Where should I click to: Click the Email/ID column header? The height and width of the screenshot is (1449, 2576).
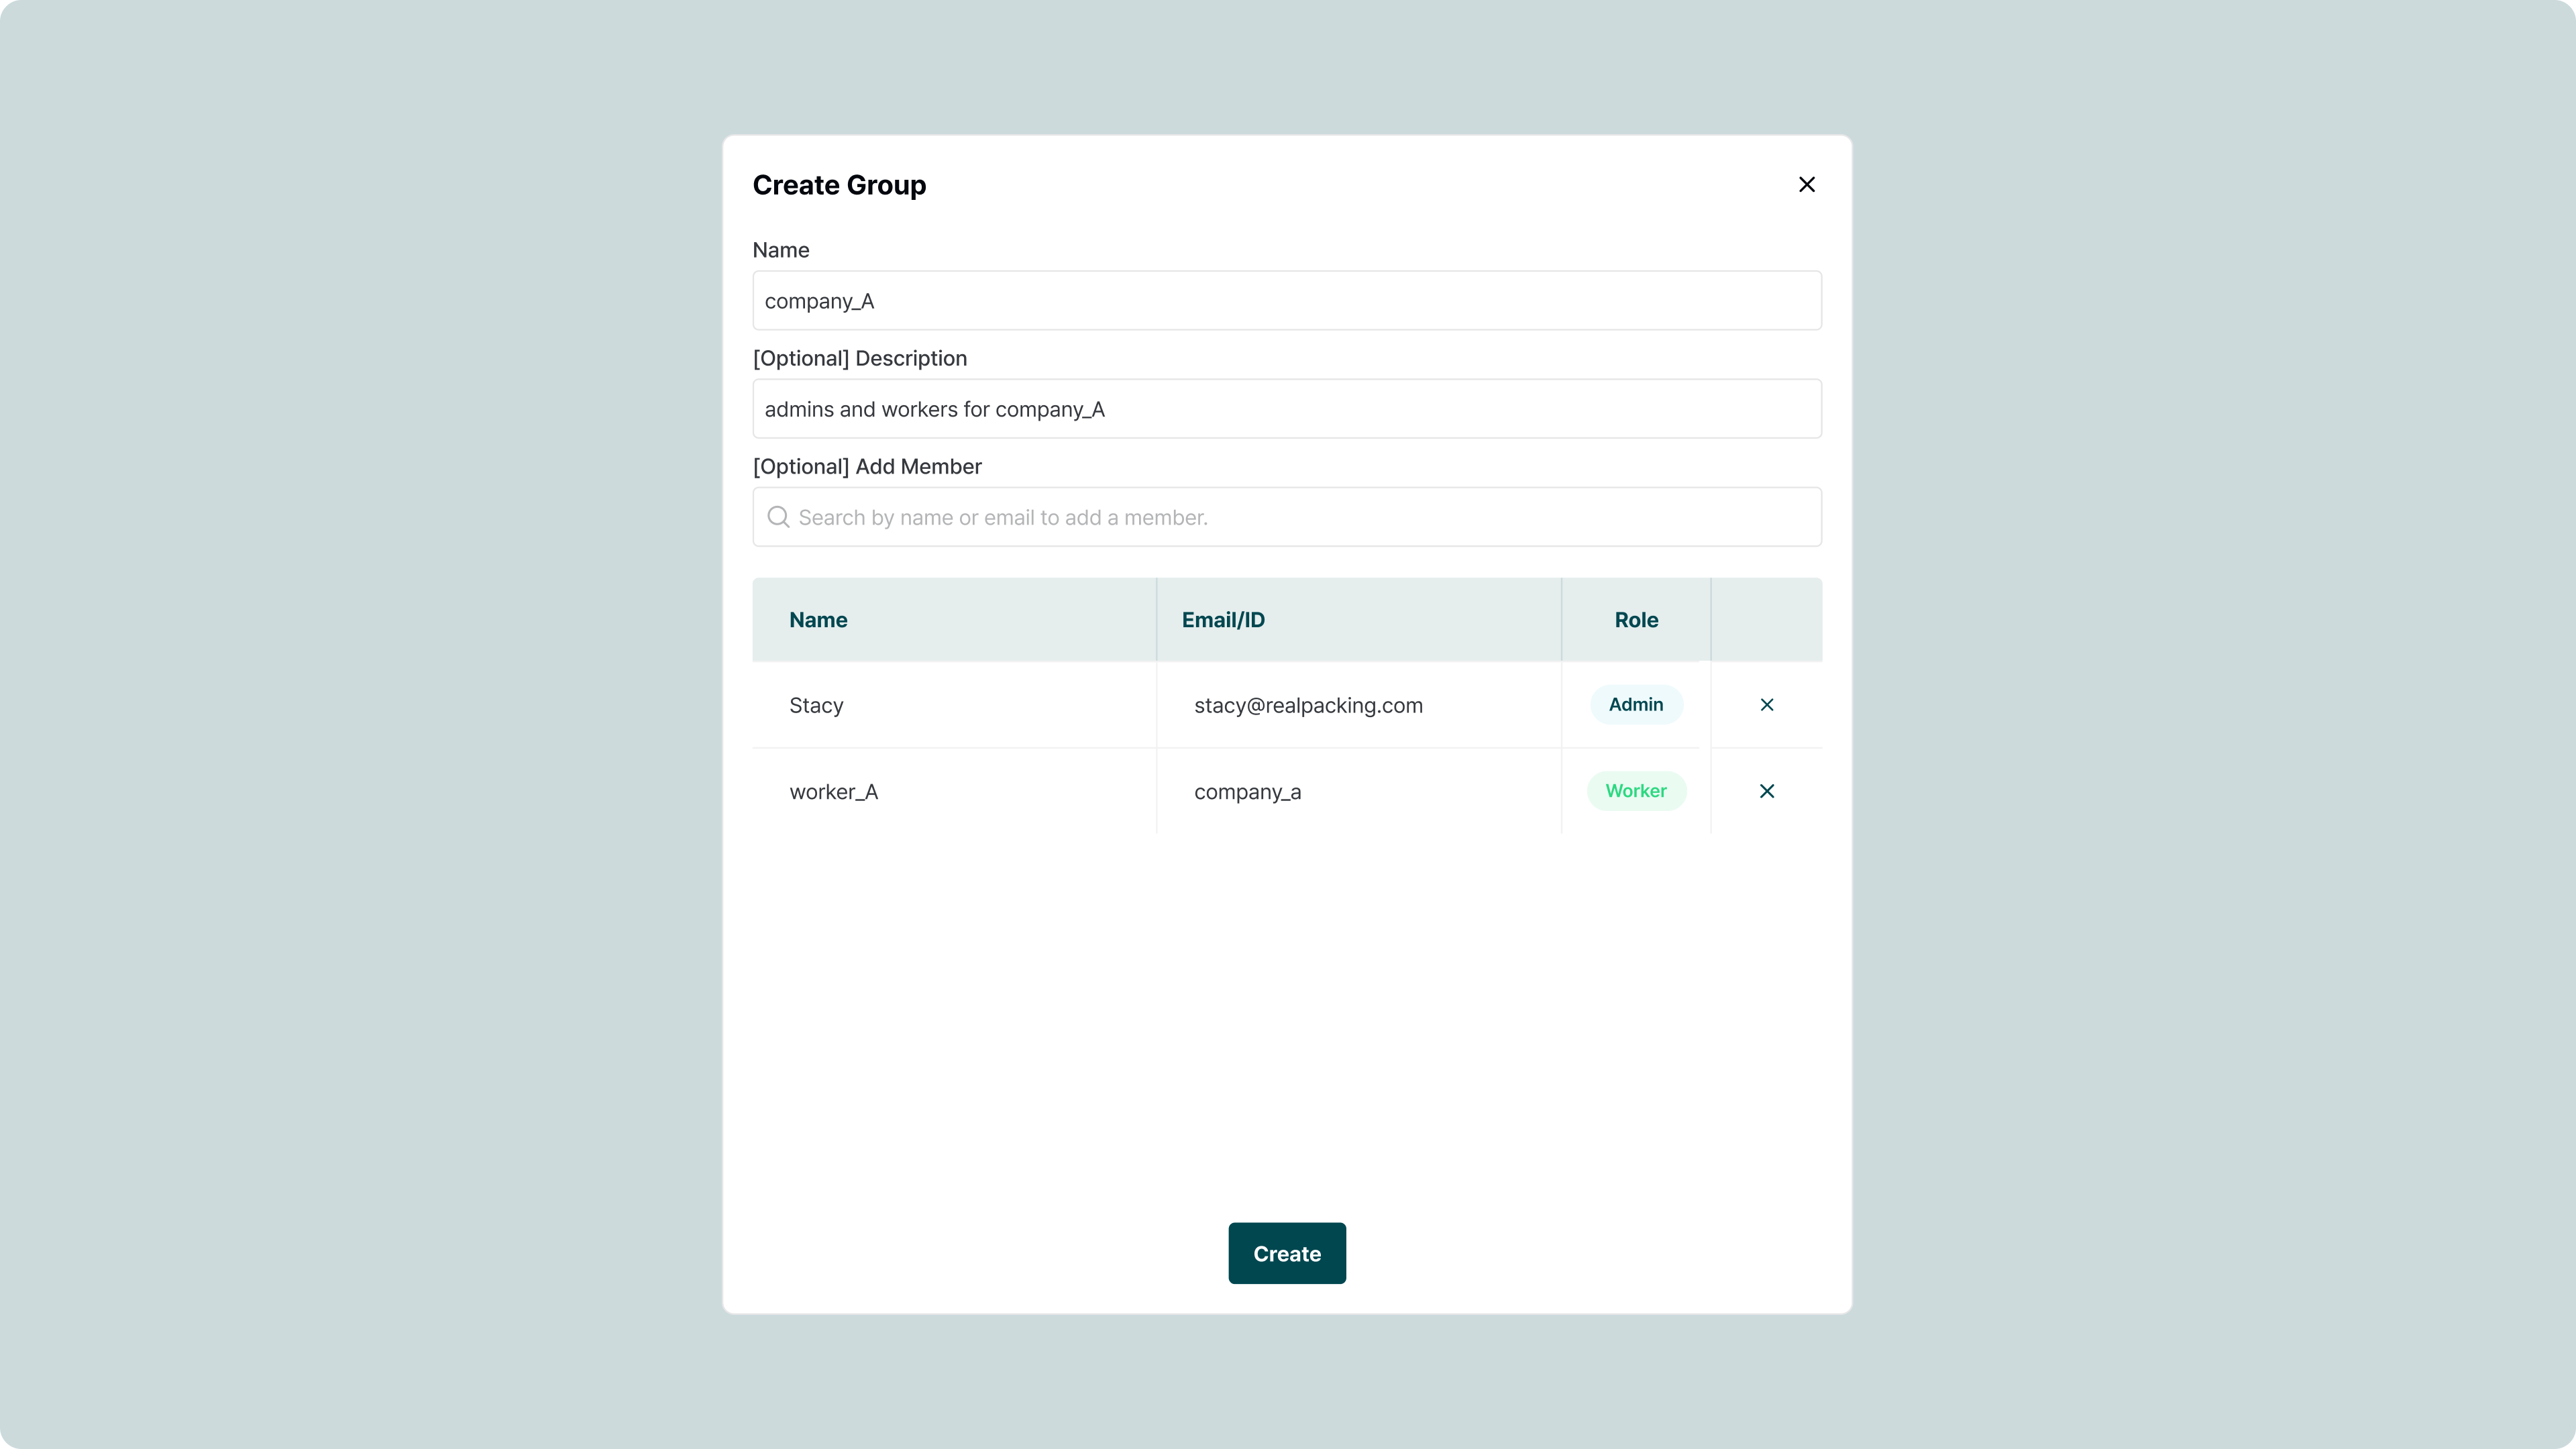point(1222,620)
